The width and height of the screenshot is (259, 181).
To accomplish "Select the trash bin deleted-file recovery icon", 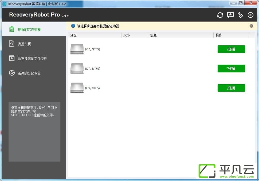I will point(11,29).
